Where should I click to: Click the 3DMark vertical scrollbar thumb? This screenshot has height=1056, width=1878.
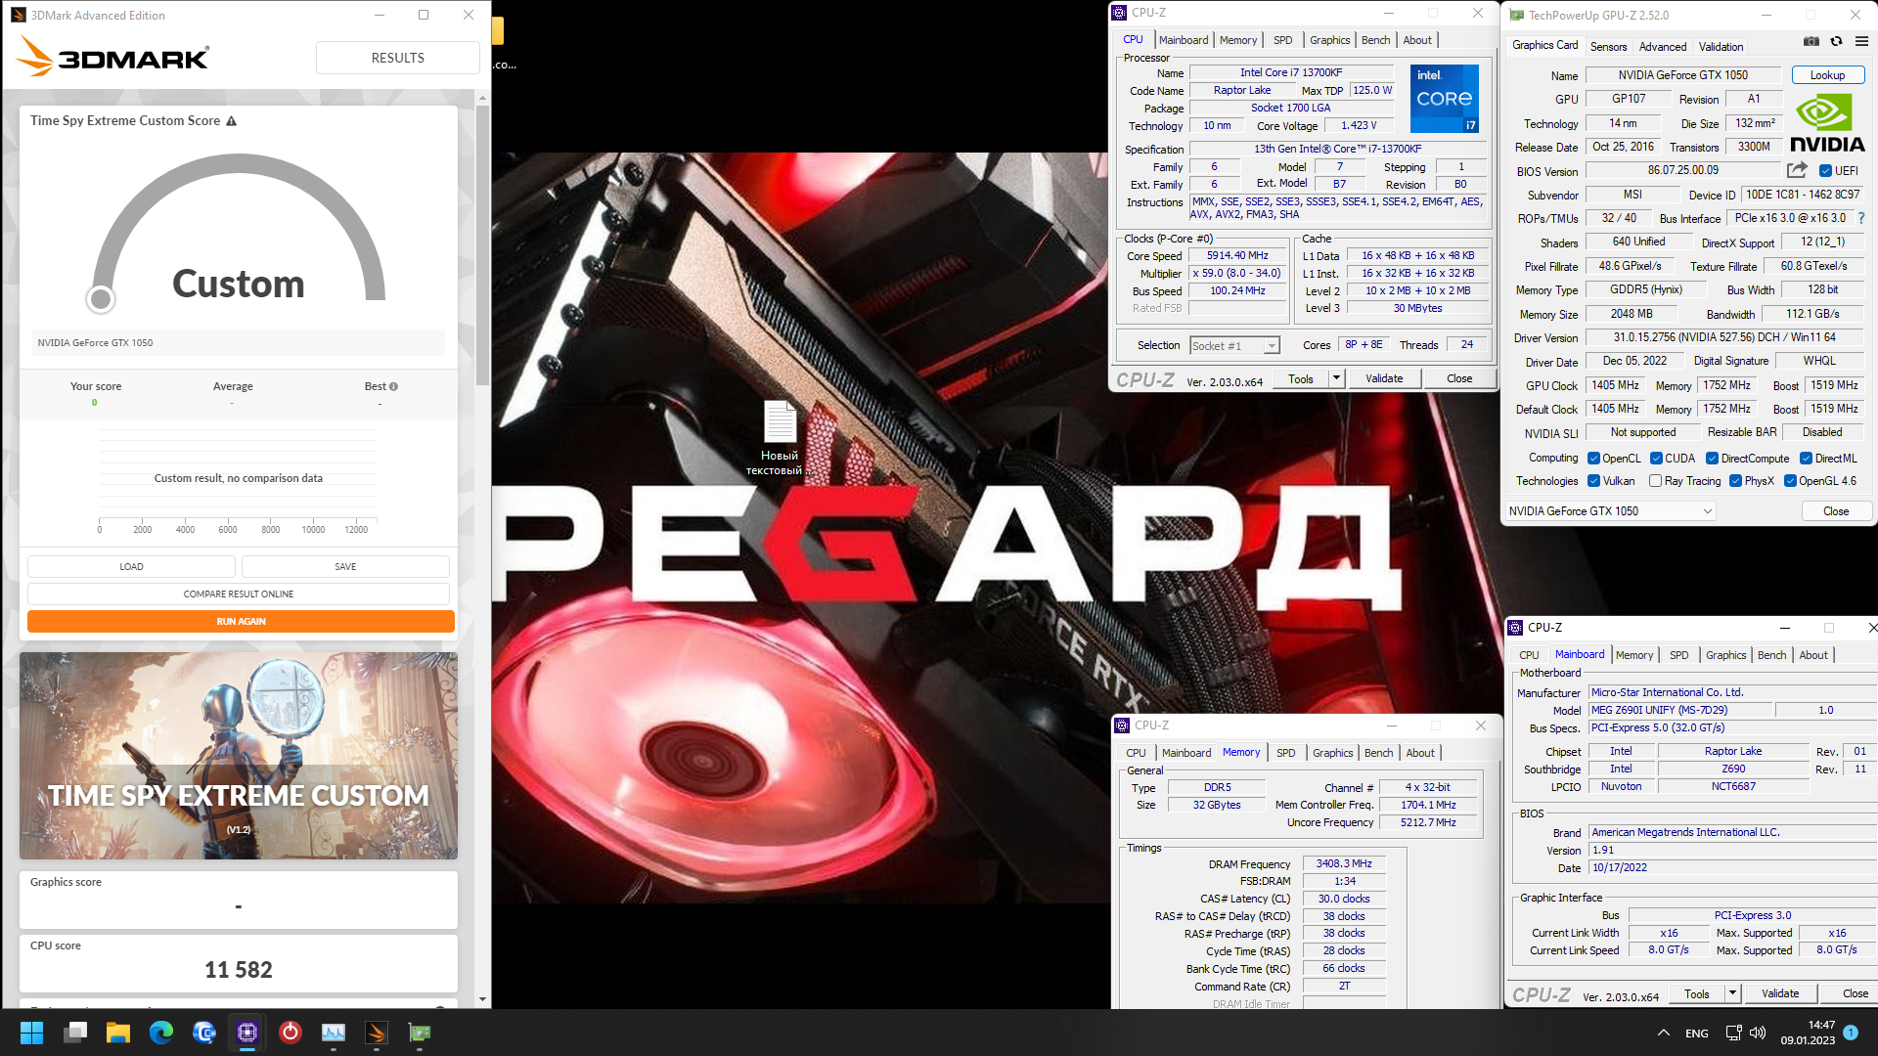pos(482,244)
